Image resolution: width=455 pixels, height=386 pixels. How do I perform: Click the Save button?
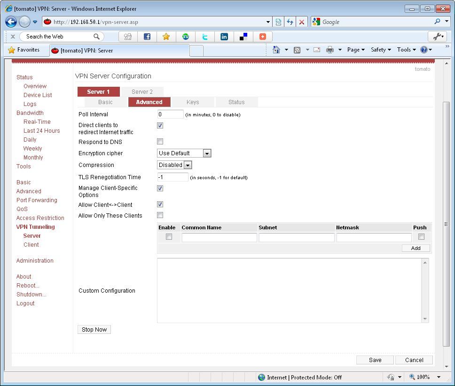coord(375,360)
